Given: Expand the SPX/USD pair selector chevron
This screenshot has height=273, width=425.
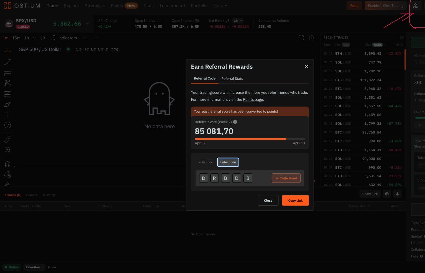Looking at the screenshot, I should click(87, 24).
